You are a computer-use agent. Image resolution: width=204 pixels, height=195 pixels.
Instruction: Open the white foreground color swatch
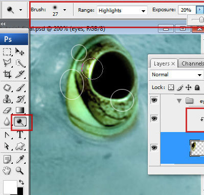click(x=10, y=187)
